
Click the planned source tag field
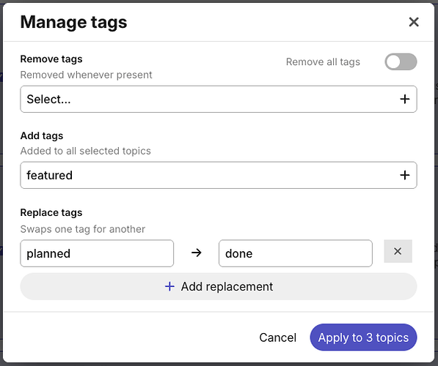tap(97, 253)
